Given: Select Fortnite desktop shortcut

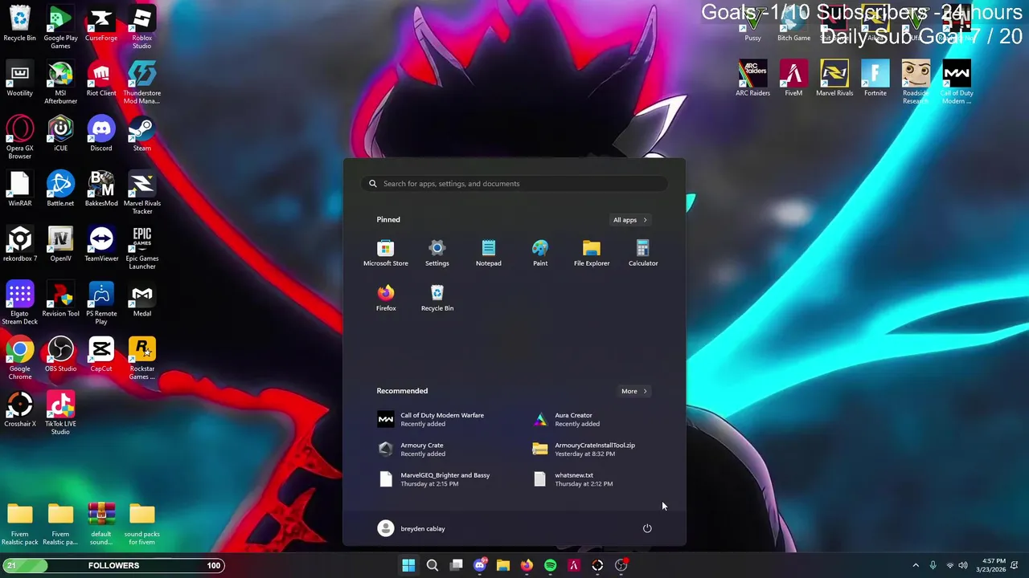Looking at the screenshot, I should click(875, 79).
